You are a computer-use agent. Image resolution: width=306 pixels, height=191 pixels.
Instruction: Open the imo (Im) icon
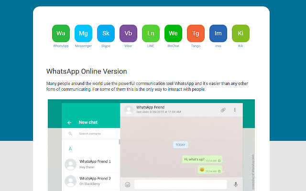coord(218,33)
